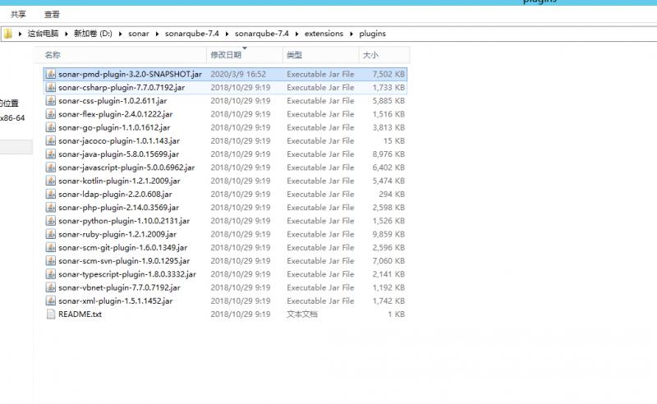Click size 7,502 KB cell
657x404 pixels.
point(388,74)
